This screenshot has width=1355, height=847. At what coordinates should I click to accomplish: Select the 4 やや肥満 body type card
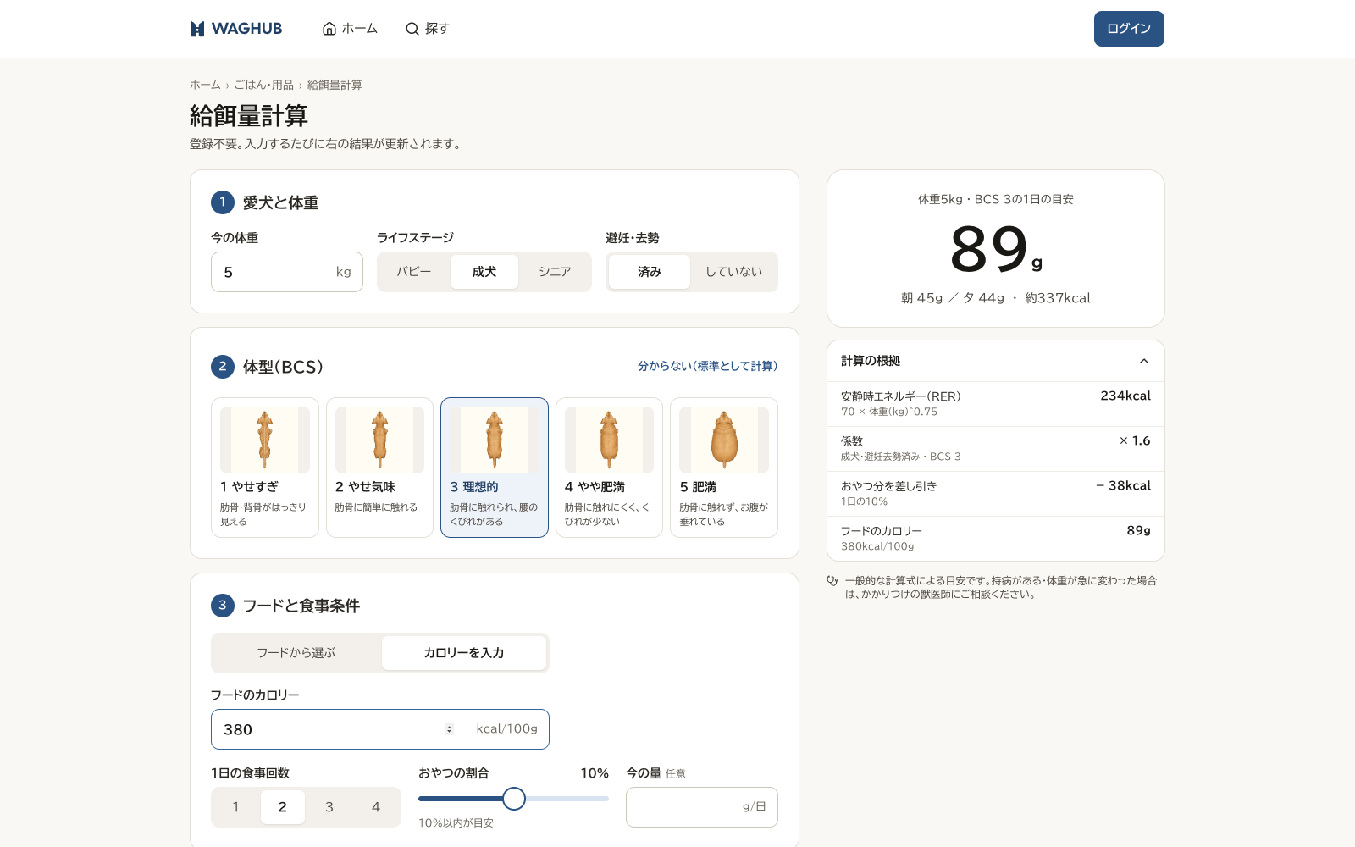pyautogui.click(x=609, y=468)
